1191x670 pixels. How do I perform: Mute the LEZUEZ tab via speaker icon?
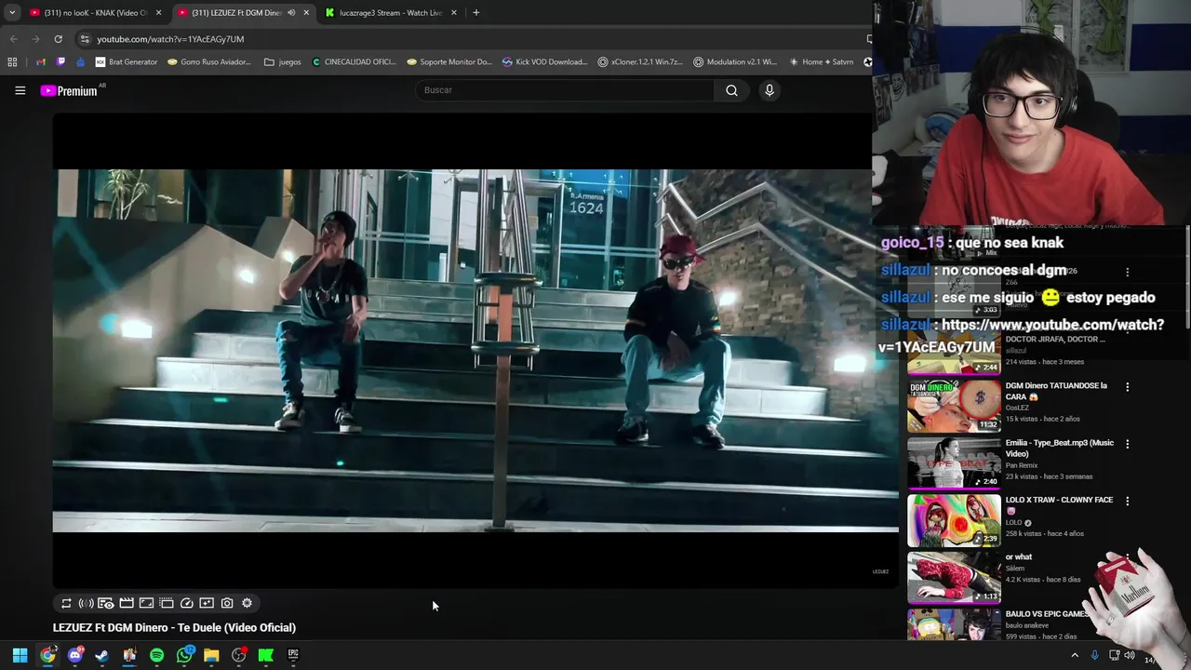coord(291,13)
